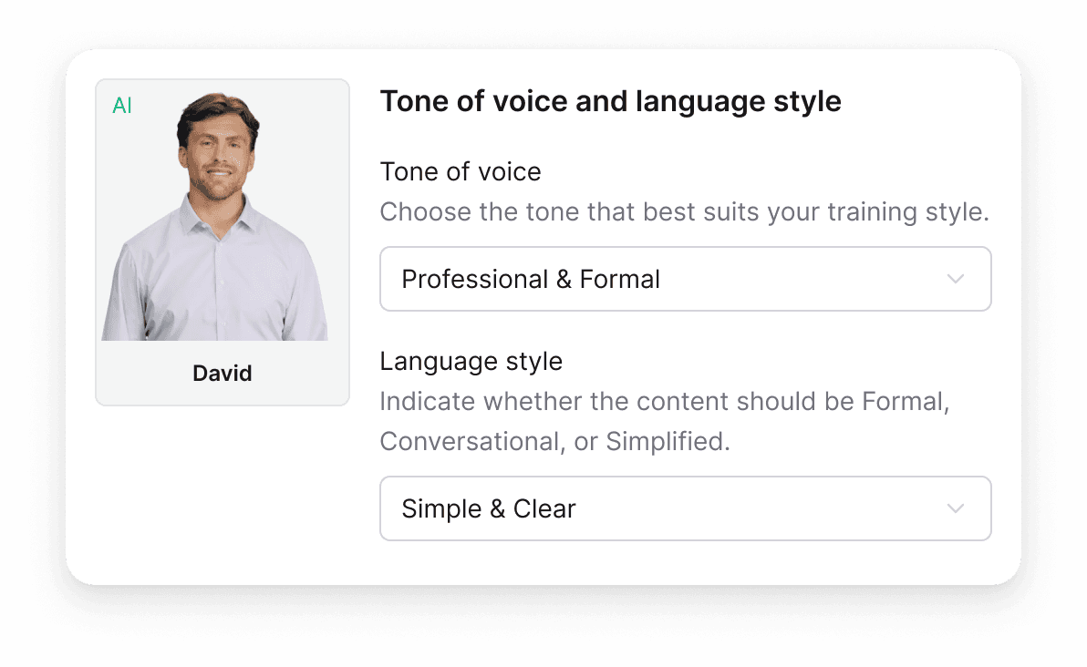Click the chevron beside Simple & Clear

point(956,508)
